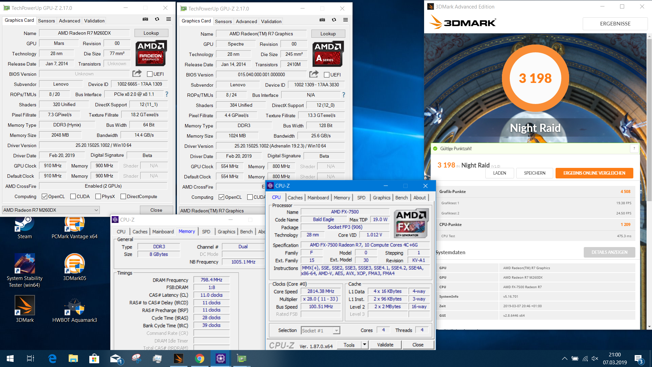Click screenshot camera icon in left GPU-Z window

click(145, 19)
